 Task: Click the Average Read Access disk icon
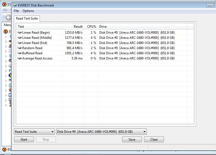click(x=20, y=58)
